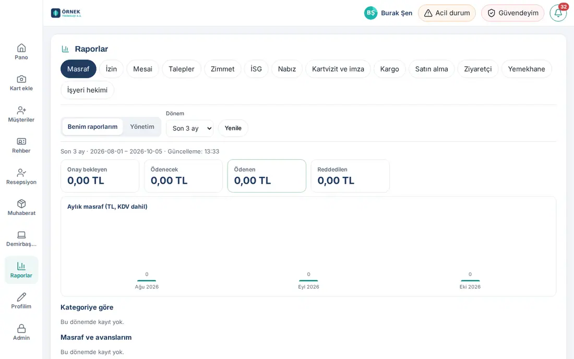Select the Ödenen summary card

coord(267,176)
